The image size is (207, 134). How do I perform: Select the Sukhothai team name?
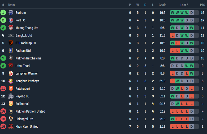point(22,104)
